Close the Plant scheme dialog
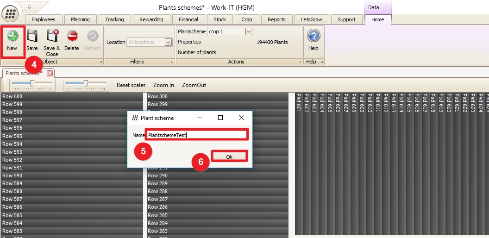The height and width of the screenshot is (238, 489). pyautogui.click(x=241, y=118)
